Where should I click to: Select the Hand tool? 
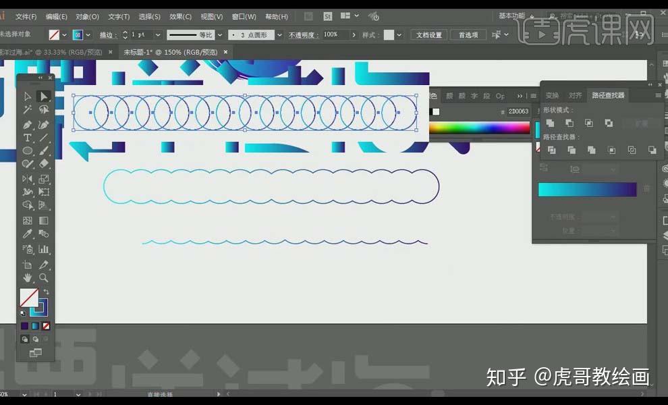point(27,278)
